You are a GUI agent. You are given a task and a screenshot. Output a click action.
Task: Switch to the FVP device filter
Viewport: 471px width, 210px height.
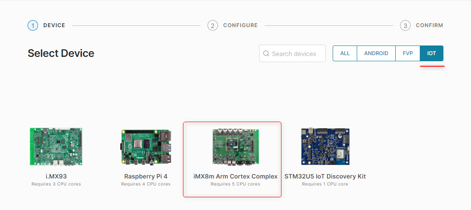coord(408,53)
